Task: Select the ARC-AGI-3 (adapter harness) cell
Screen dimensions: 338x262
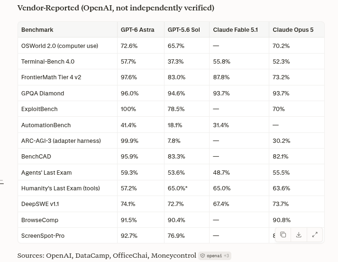Action: pos(61,140)
